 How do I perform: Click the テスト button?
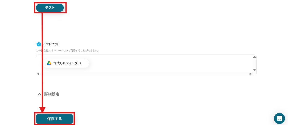[x=50, y=8]
